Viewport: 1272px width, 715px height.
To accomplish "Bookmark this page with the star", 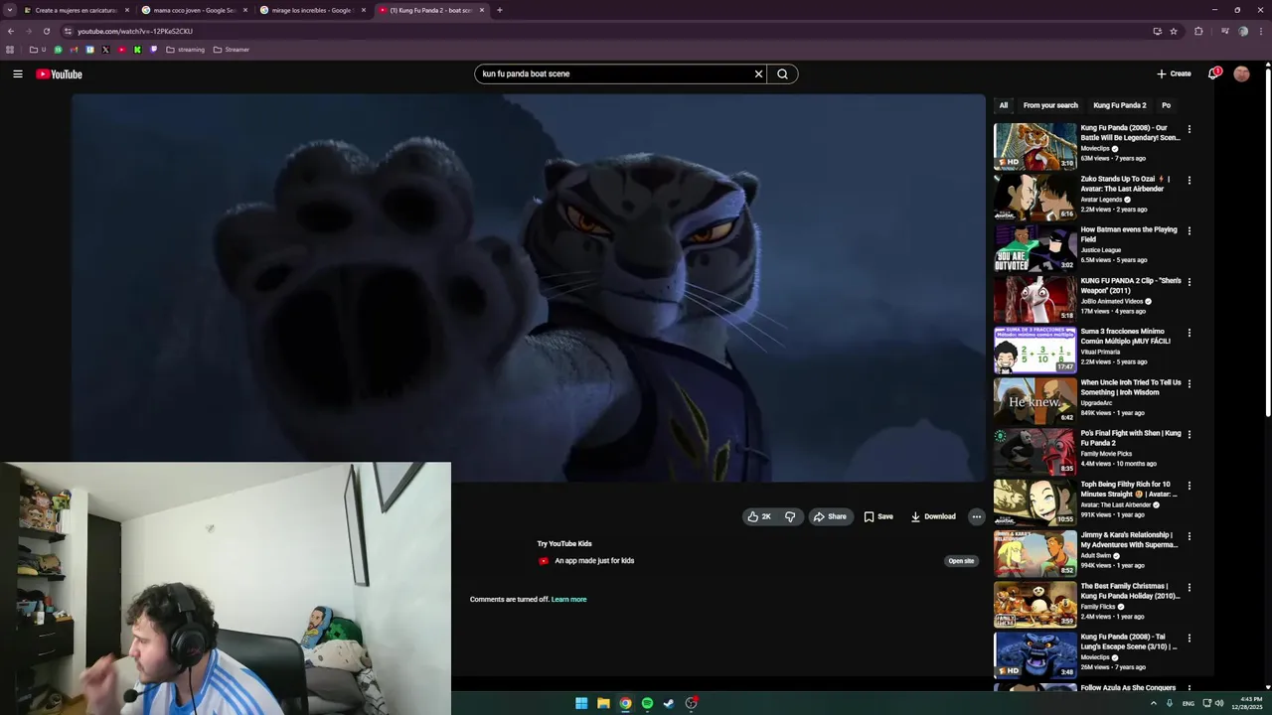I will point(1174,31).
